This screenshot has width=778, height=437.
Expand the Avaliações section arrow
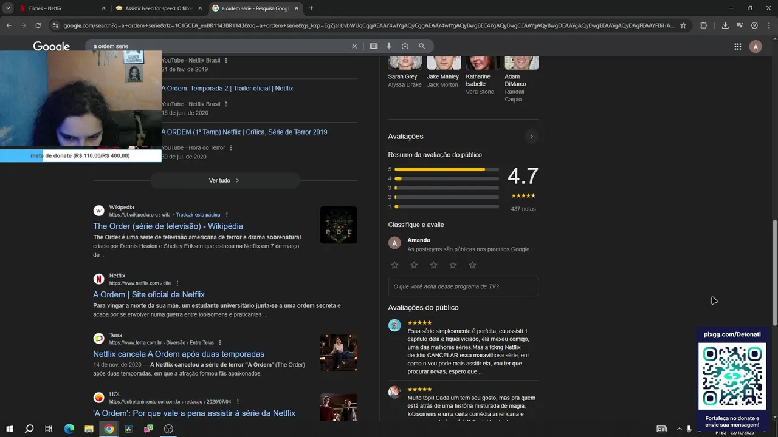(x=531, y=137)
